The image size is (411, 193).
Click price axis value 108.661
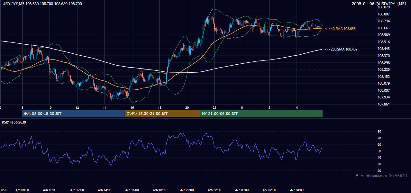(383, 28)
